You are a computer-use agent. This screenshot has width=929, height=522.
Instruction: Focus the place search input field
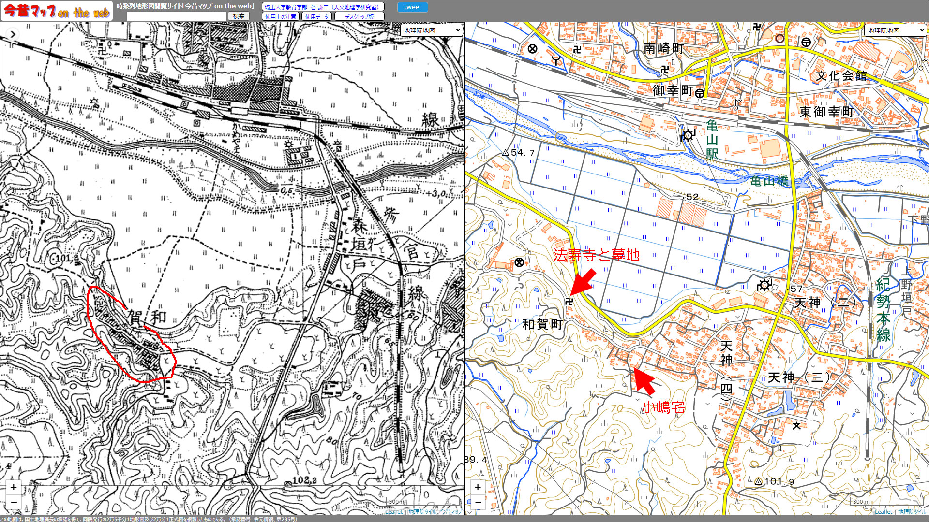177,16
